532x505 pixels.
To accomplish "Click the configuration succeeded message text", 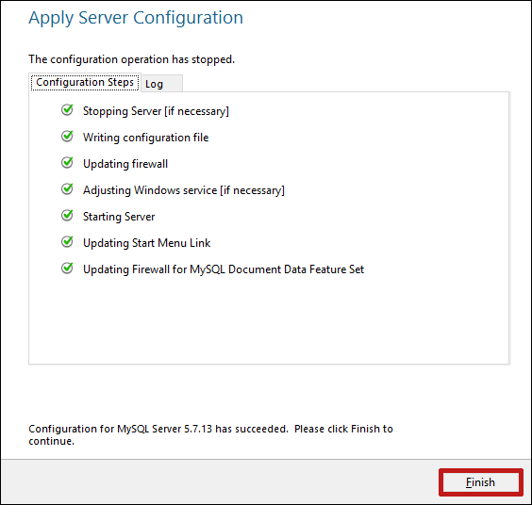I will pos(210,435).
